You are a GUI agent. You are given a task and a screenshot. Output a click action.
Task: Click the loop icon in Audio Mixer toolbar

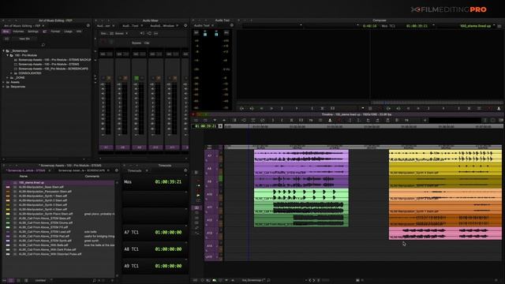(x=149, y=33)
